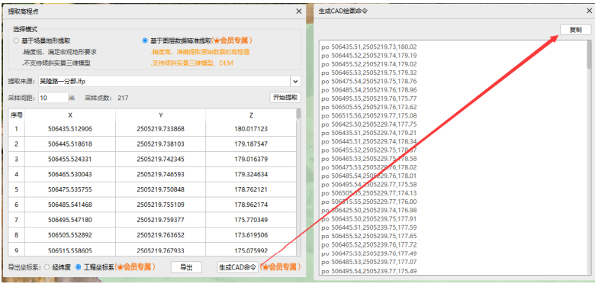Image resolution: width=595 pixels, height=284 pixels.
Task: Click the 复制 button in CAD window
Action: (x=576, y=30)
